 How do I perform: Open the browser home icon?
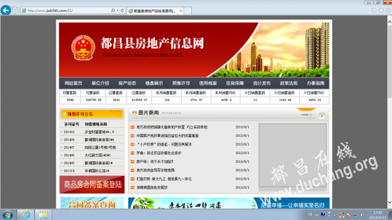click(374, 10)
